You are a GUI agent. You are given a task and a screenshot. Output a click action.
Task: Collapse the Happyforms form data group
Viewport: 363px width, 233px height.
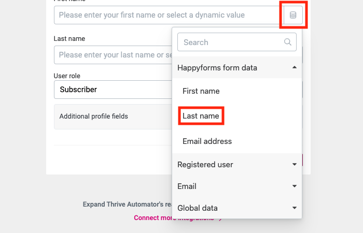click(x=237, y=67)
